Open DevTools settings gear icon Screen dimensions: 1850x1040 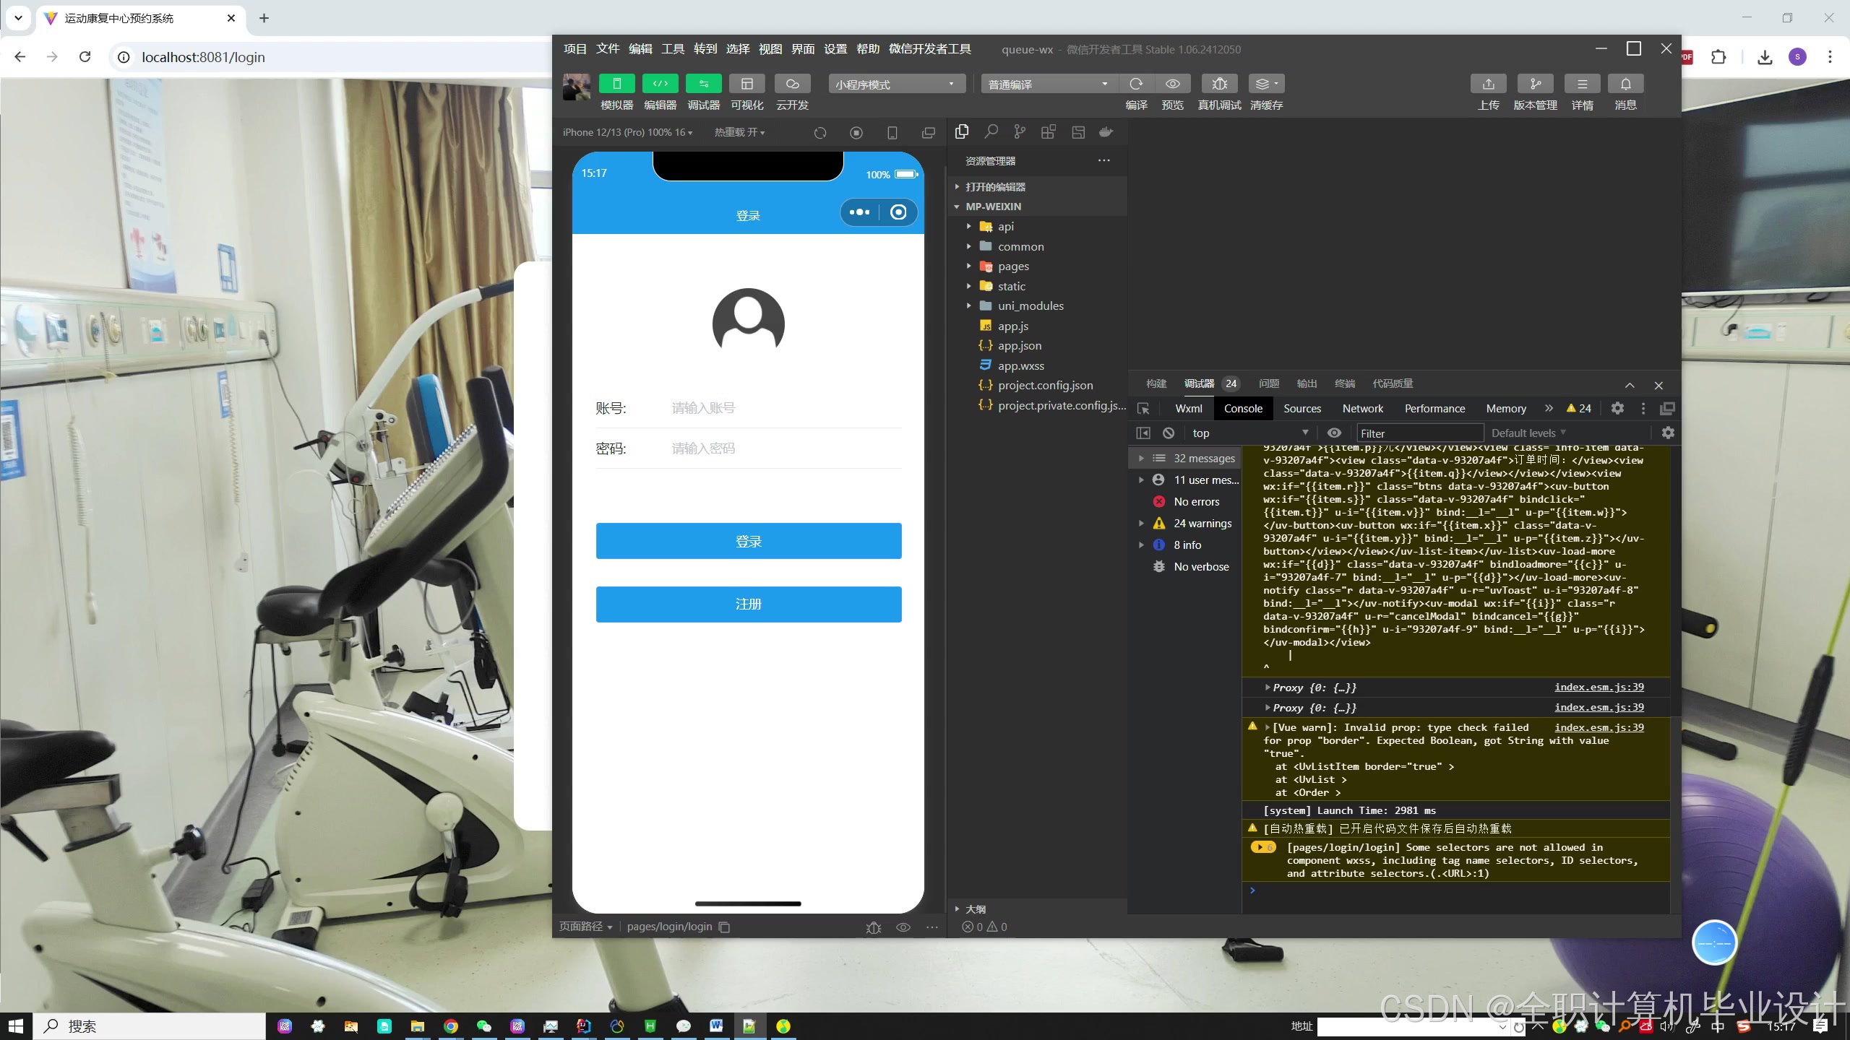pyautogui.click(x=1617, y=409)
